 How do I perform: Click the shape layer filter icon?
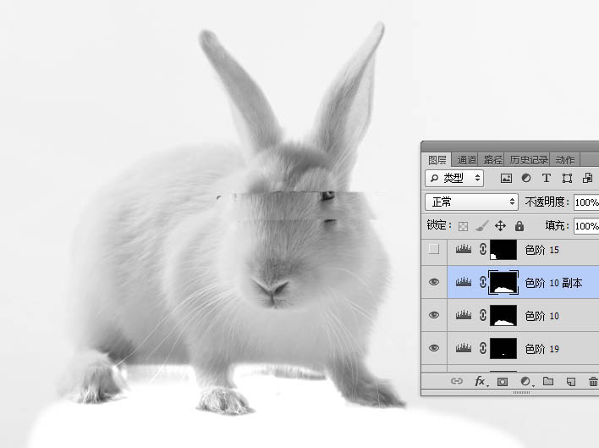tap(566, 178)
